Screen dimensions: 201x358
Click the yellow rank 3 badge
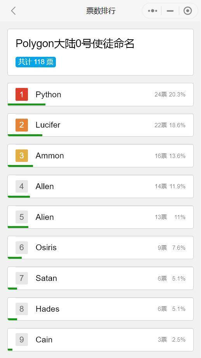click(x=22, y=156)
